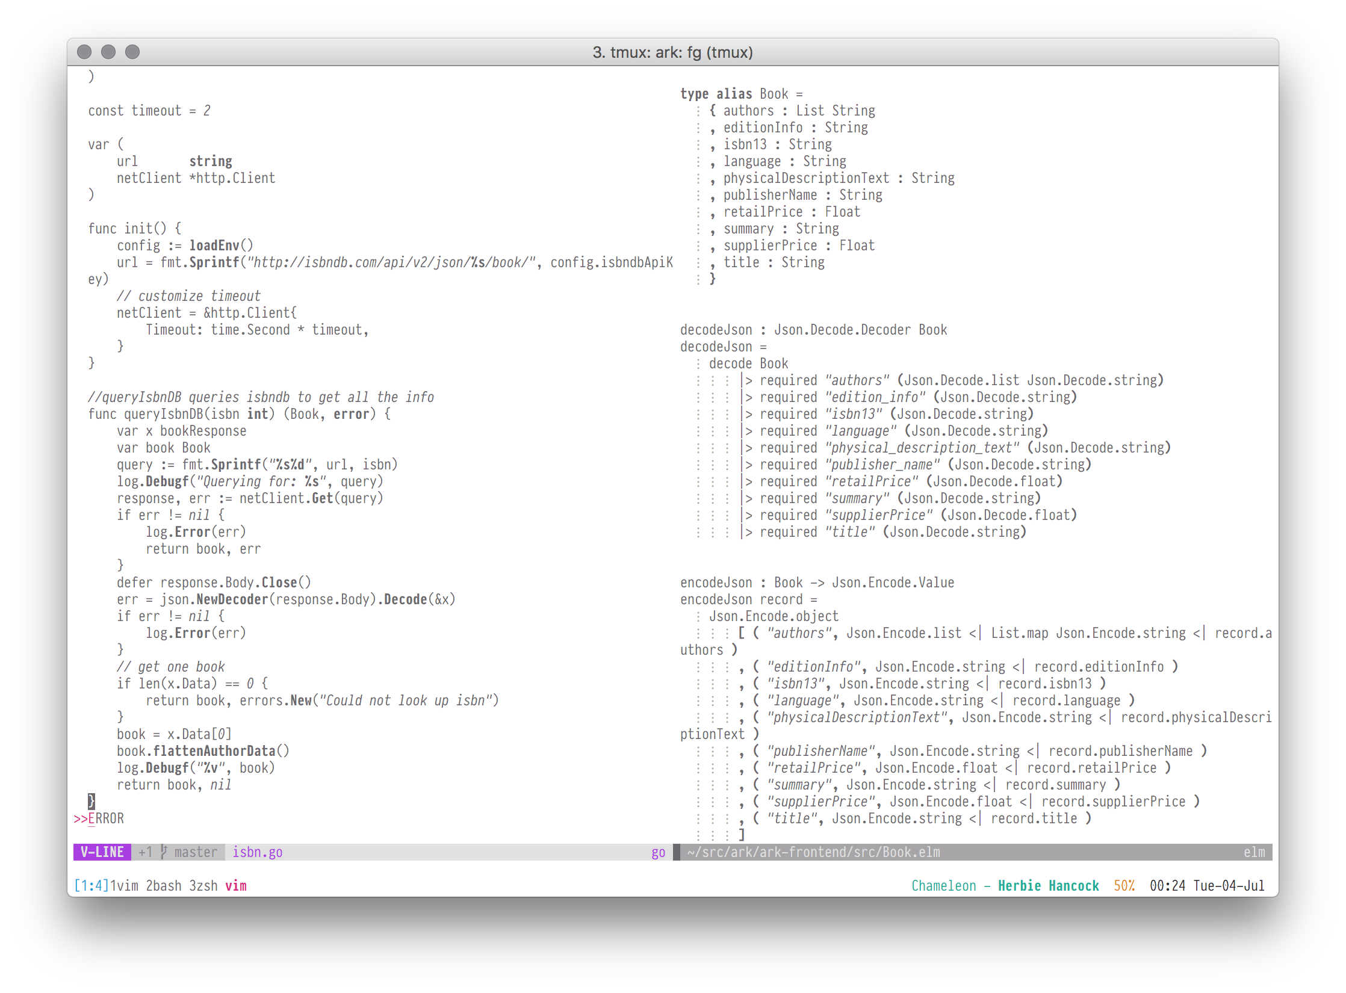Click the 50% battery indicator
Image resolution: width=1346 pixels, height=993 pixels.
point(1124,886)
